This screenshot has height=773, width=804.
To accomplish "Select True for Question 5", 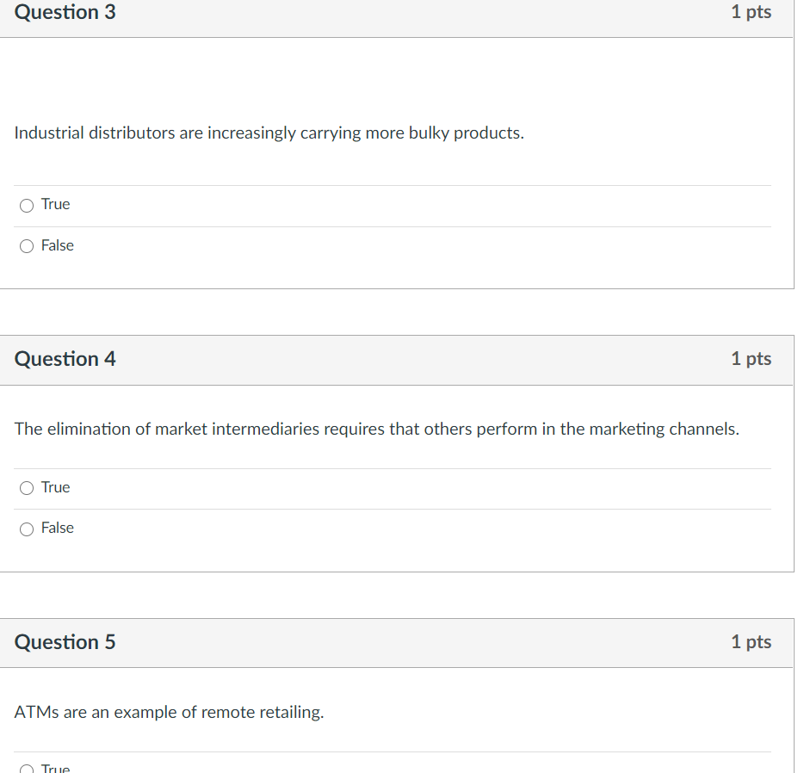I will coord(27,769).
